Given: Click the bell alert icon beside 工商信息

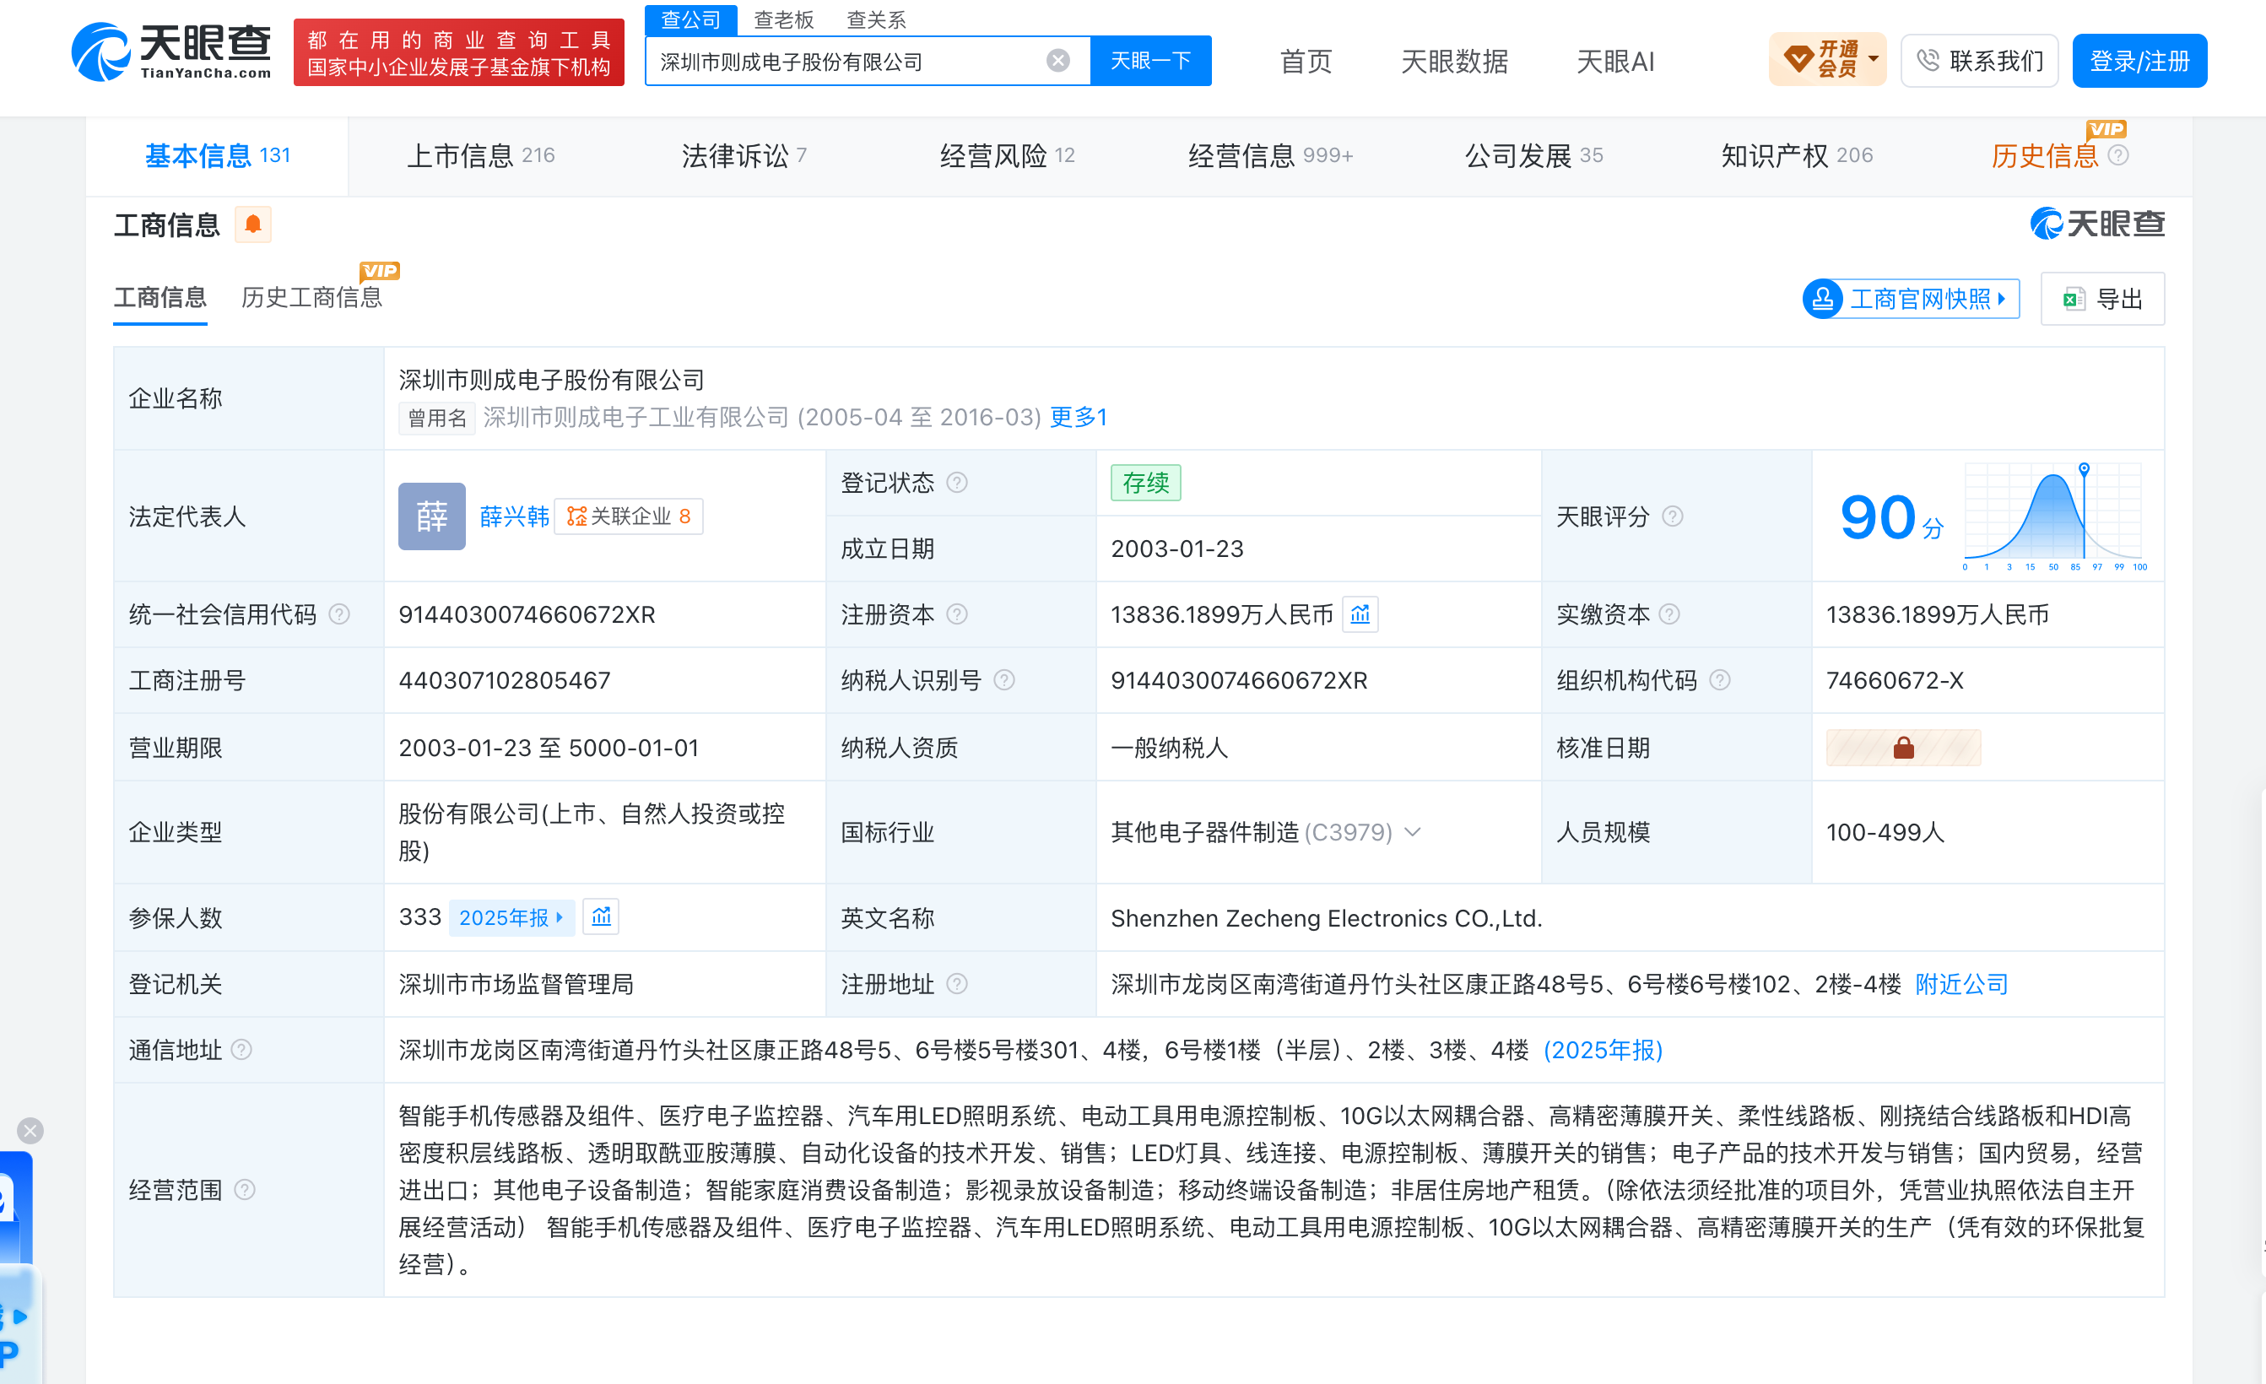Looking at the screenshot, I should click(x=253, y=224).
